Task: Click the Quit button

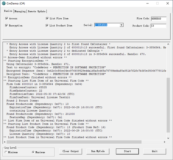Action: pyautogui.click(x=155, y=151)
